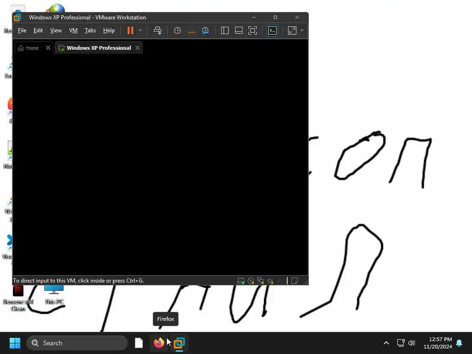Open the Edit menu
The height and width of the screenshot is (354, 472).
38,30
